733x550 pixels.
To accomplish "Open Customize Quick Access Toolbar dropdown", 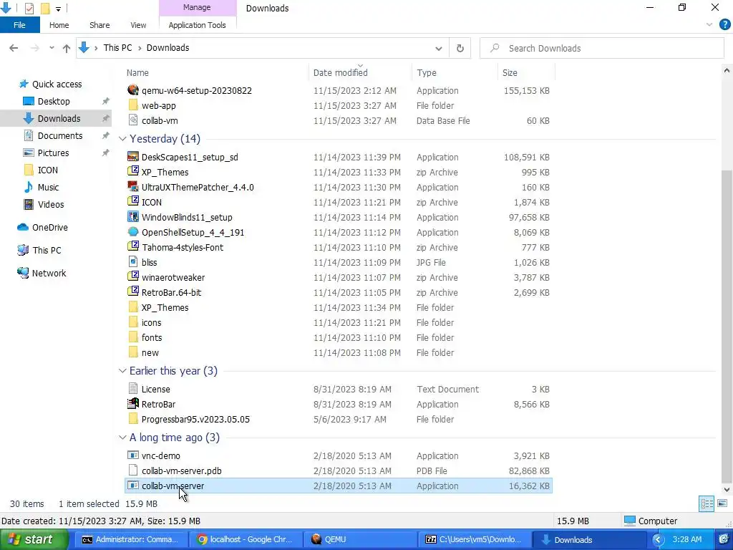I will (58, 9).
